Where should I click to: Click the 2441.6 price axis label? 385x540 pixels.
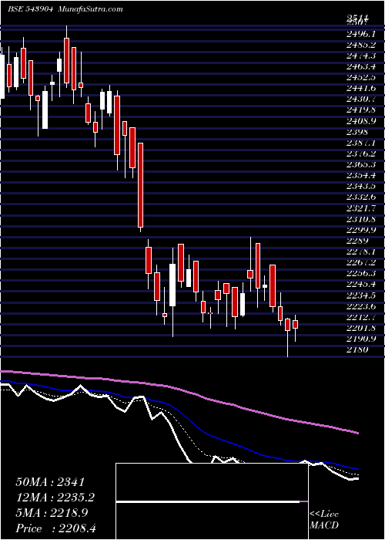click(x=361, y=89)
